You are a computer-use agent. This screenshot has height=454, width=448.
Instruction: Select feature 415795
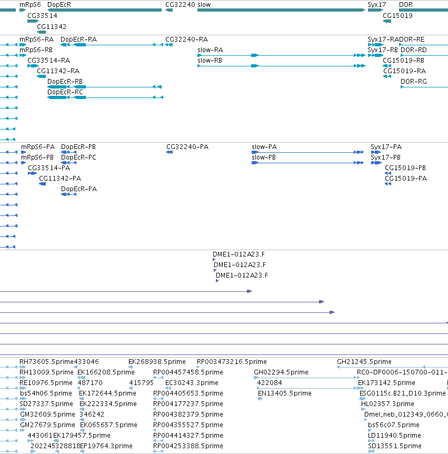[x=141, y=383]
